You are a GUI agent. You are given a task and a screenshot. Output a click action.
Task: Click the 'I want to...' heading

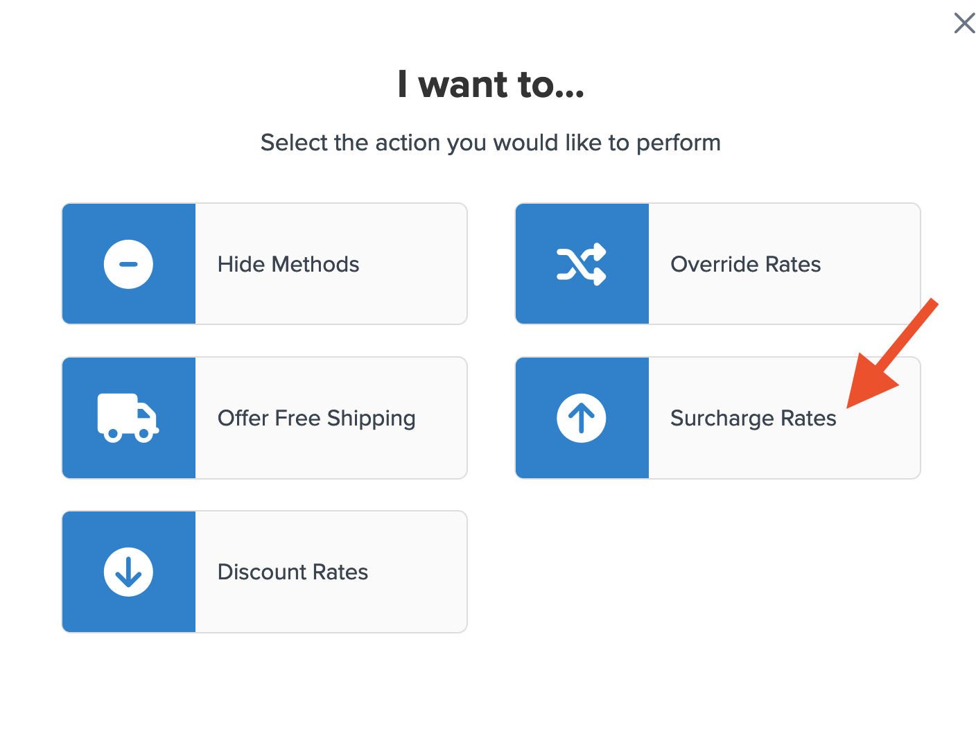pyautogui.click(x=491, y=85)
